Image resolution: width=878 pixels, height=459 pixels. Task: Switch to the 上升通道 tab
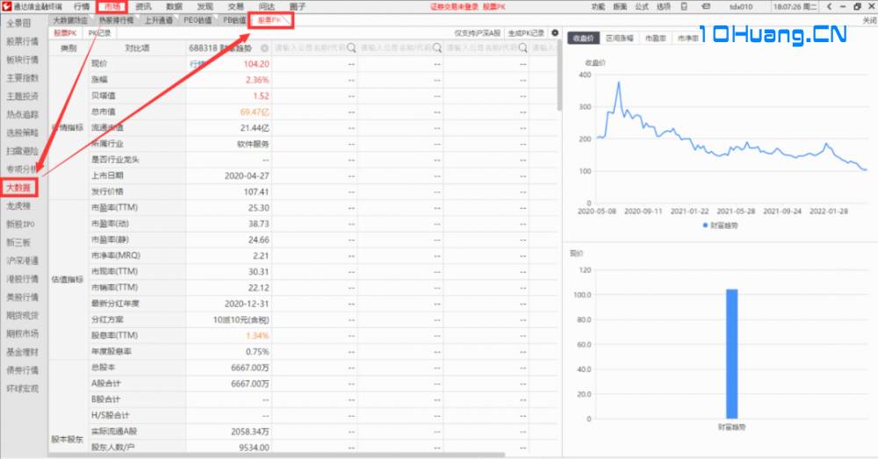pos(158,20)
